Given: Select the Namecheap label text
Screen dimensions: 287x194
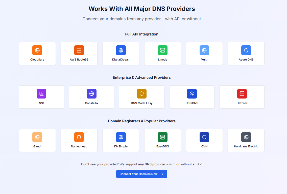Looking at the screenshot, I should click(x=79, y=146).
